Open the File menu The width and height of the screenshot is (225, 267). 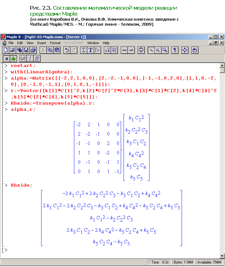(11, 43)
